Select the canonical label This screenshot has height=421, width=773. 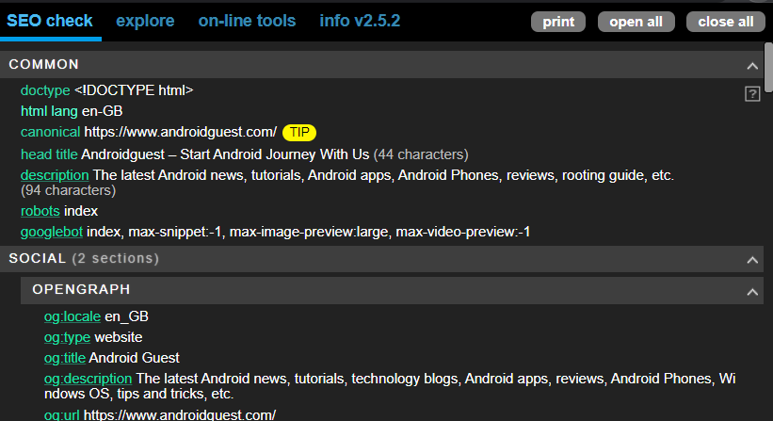[x=50, y=132]
